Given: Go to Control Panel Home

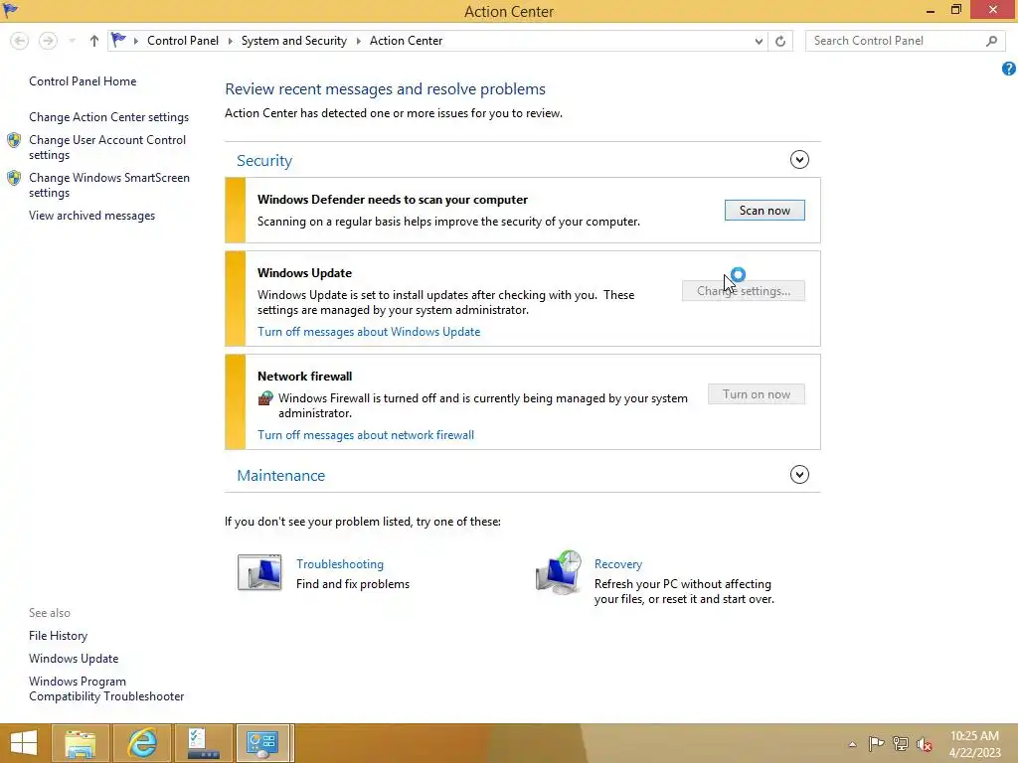Looking at the screenshot, I should (x=83, y=81).
